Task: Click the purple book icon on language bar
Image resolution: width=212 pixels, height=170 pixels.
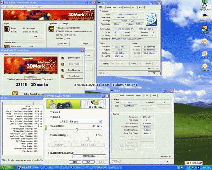Action: click(200, 163)
